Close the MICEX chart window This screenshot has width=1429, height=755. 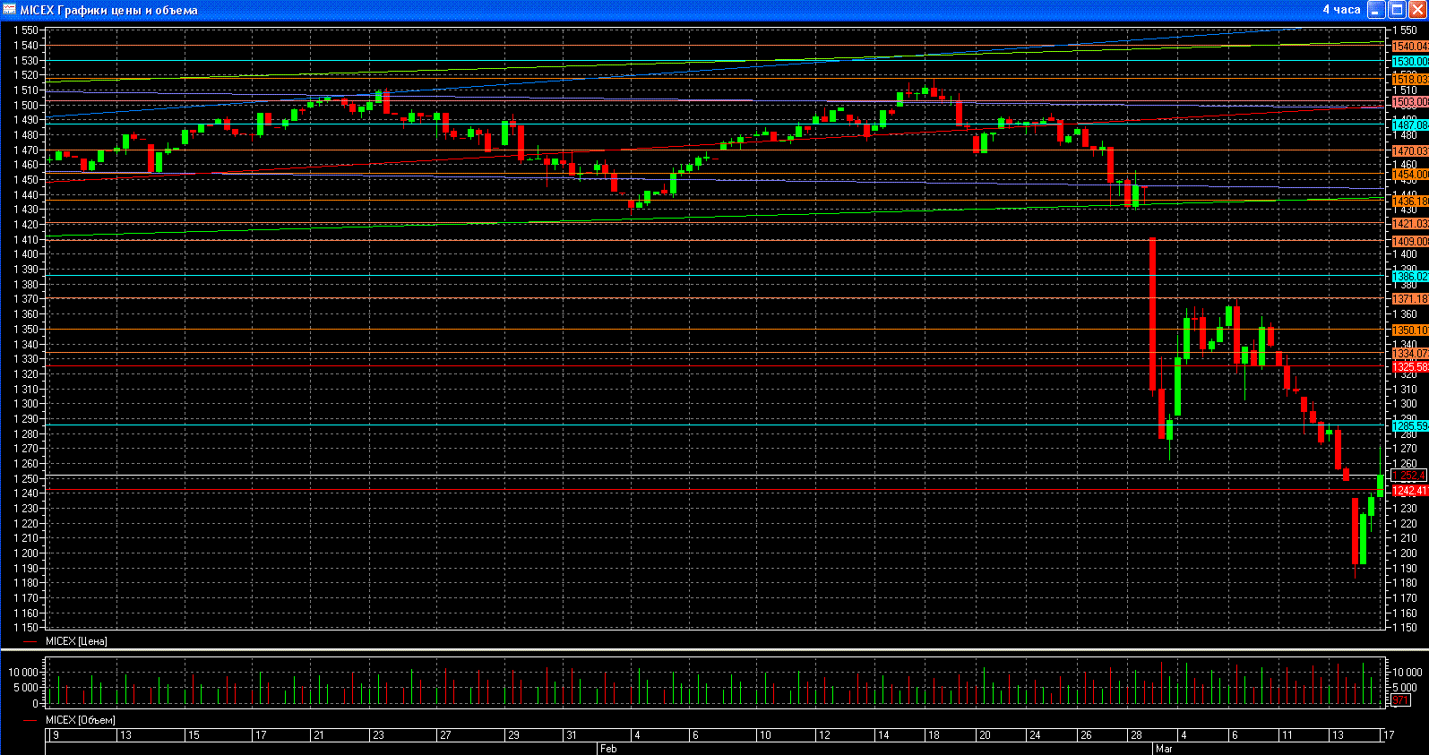(1416, 10)
